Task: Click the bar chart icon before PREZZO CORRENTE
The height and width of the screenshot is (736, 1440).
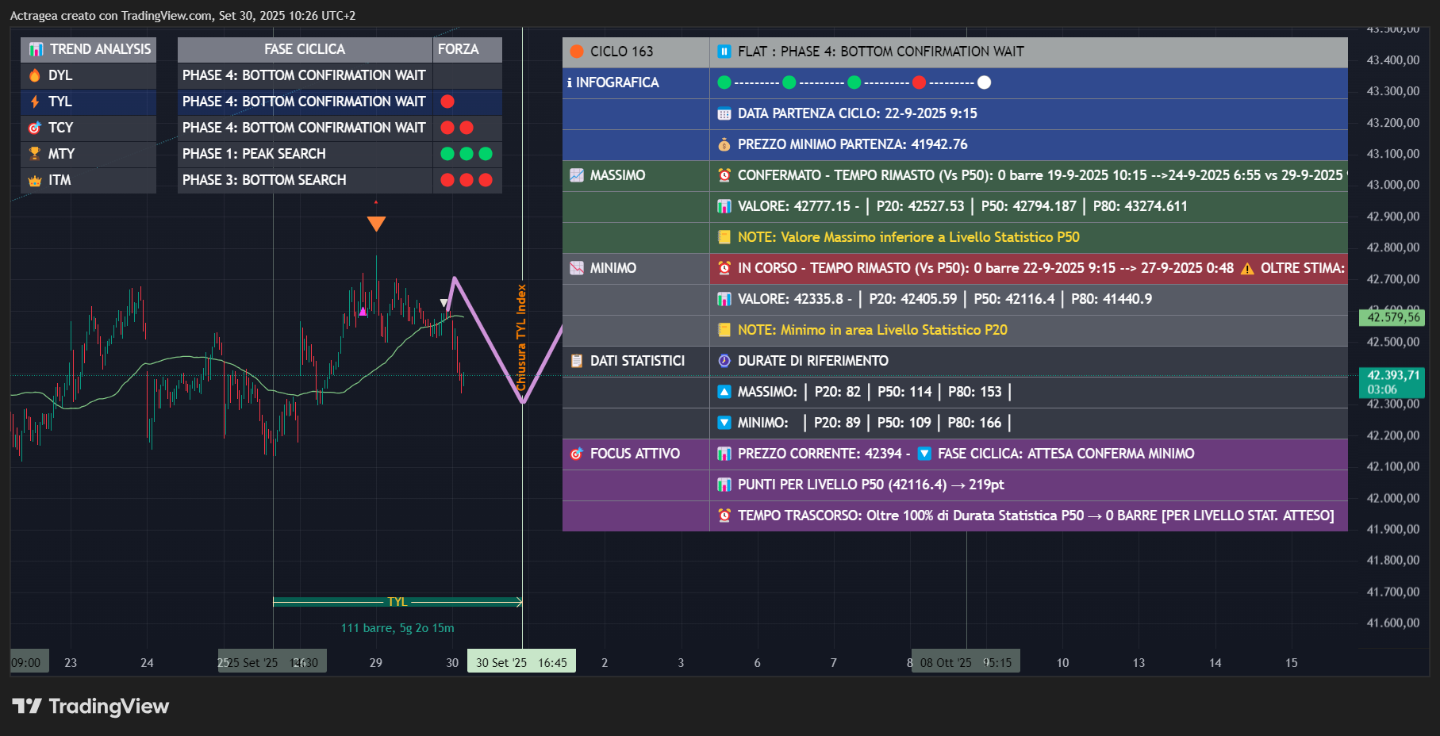Action: [x=724, y=454]
